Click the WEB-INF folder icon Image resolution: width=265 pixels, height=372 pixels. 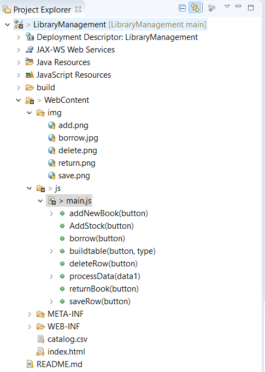[40, 327]
